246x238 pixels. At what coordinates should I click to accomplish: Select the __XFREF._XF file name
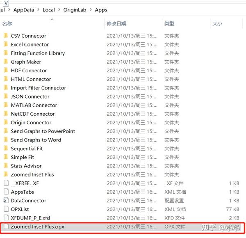click(25, 183)
